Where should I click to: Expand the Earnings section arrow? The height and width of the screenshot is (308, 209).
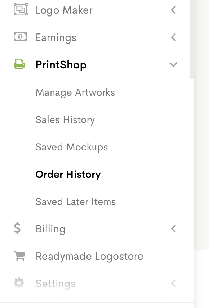pos(173,37)
